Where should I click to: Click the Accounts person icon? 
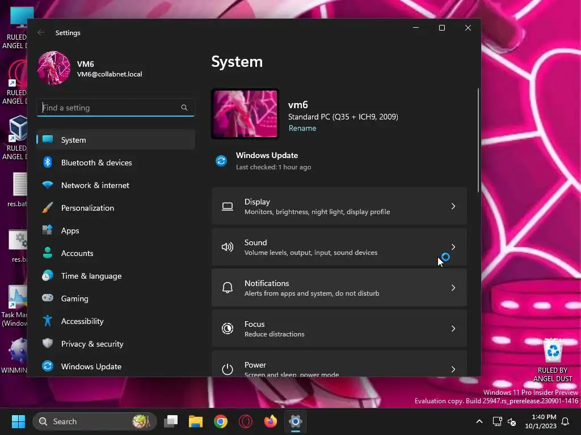pos(48,253)
